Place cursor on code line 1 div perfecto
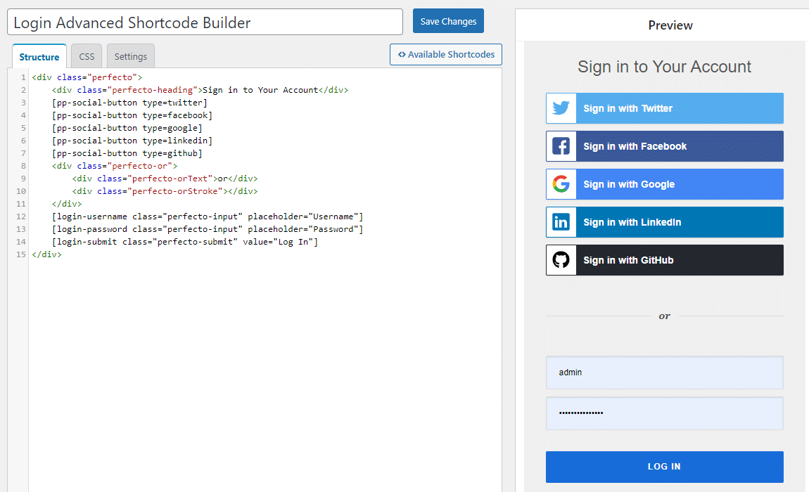 click(87, 77)
